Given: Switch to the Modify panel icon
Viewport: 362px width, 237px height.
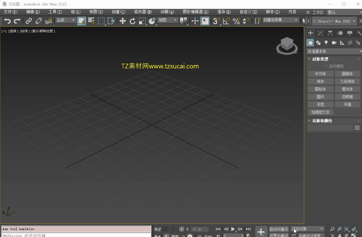Looking at the screenshot, I should [x=320, y=33].
